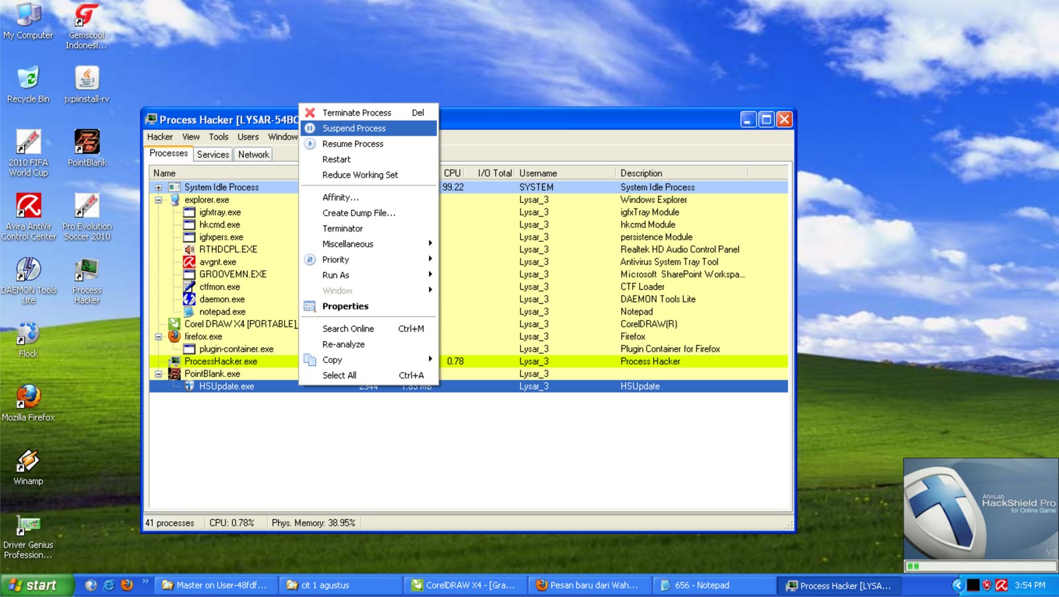Launch Internet Explorer from Quick Launch
The image size is (1059, 597).
[x=109, y=585]
